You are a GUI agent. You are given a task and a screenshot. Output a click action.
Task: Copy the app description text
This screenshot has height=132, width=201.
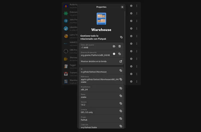[121, 37]
